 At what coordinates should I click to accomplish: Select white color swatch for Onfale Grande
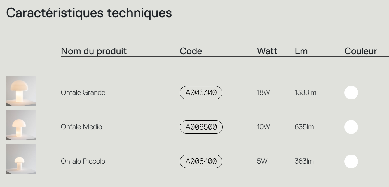coord(351,93)
